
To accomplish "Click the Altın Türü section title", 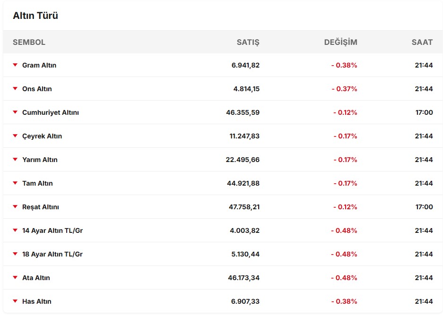I will pos(35,16).
